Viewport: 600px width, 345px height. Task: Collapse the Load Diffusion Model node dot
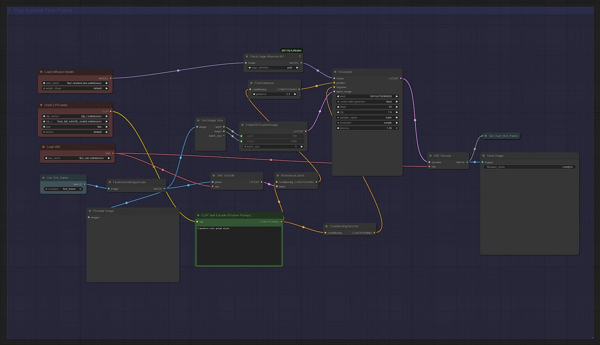click(x=41, y=72)
